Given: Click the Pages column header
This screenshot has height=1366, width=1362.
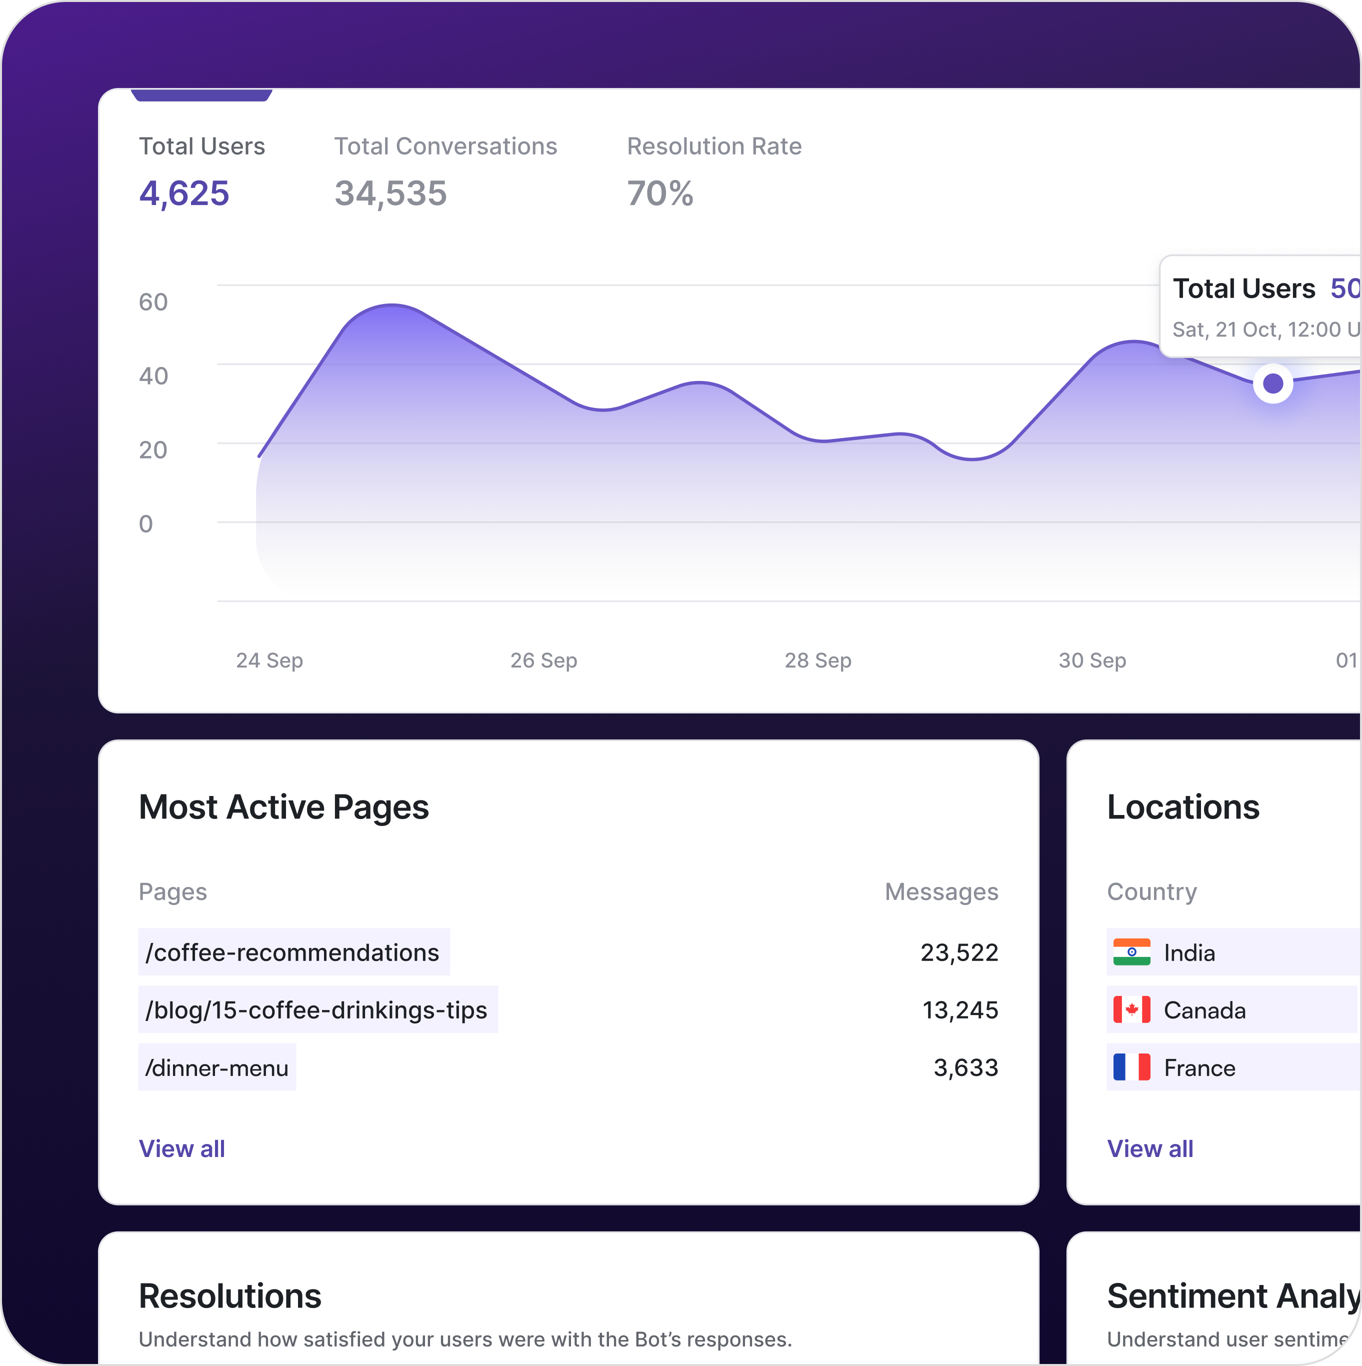Looking at the screenshot, I should coord(172,892).
